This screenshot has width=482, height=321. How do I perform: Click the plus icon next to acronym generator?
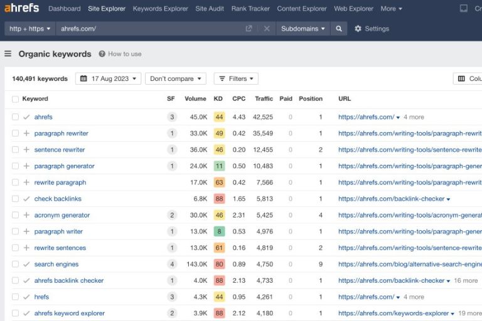click(26, 215)
